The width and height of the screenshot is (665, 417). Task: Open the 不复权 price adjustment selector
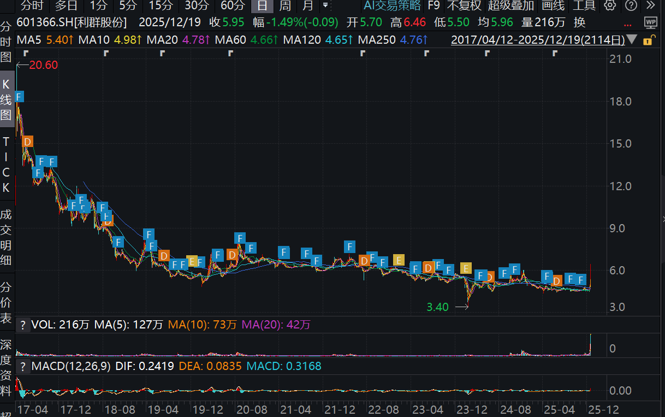pos(464,6)
